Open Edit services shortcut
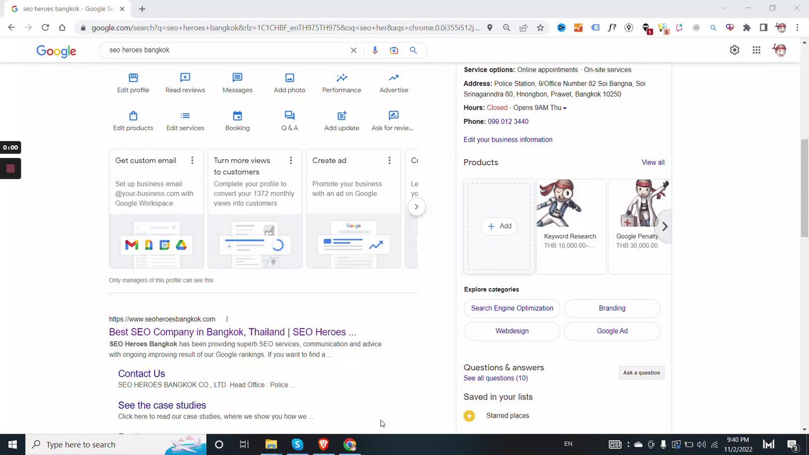The width and height of the screenshot is (809, 455). [185, 121]
